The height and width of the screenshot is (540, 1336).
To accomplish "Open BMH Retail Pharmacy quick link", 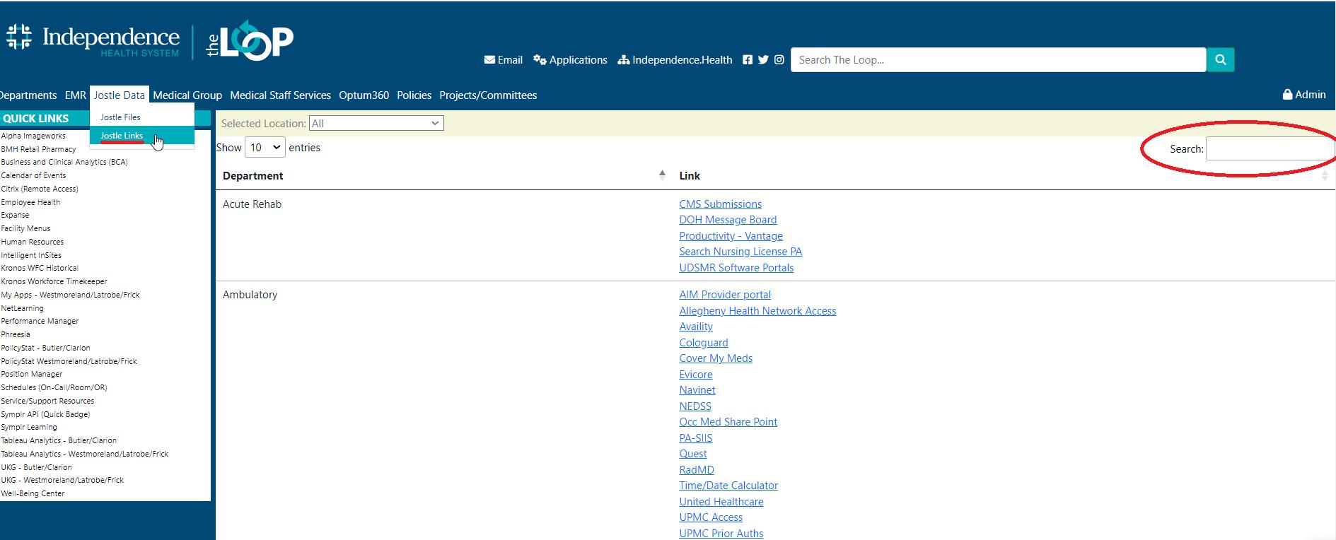I will point(38,149).
